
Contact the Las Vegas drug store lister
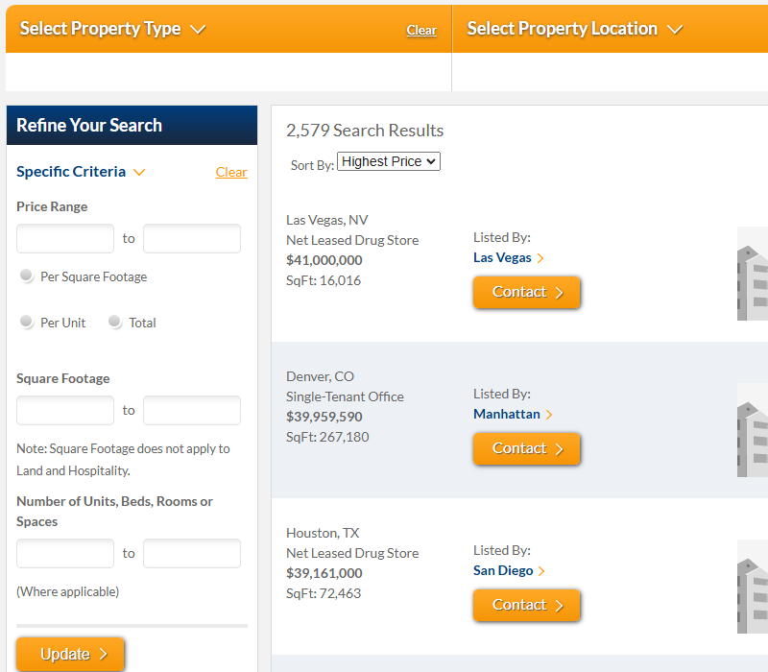pos(526,293)
